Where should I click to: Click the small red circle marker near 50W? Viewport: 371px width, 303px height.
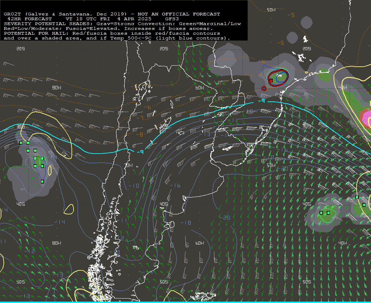coord(264,89)
